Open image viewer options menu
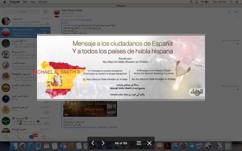Screen dimensions: 242x151 pyautogui.click(x=139, y=143)
